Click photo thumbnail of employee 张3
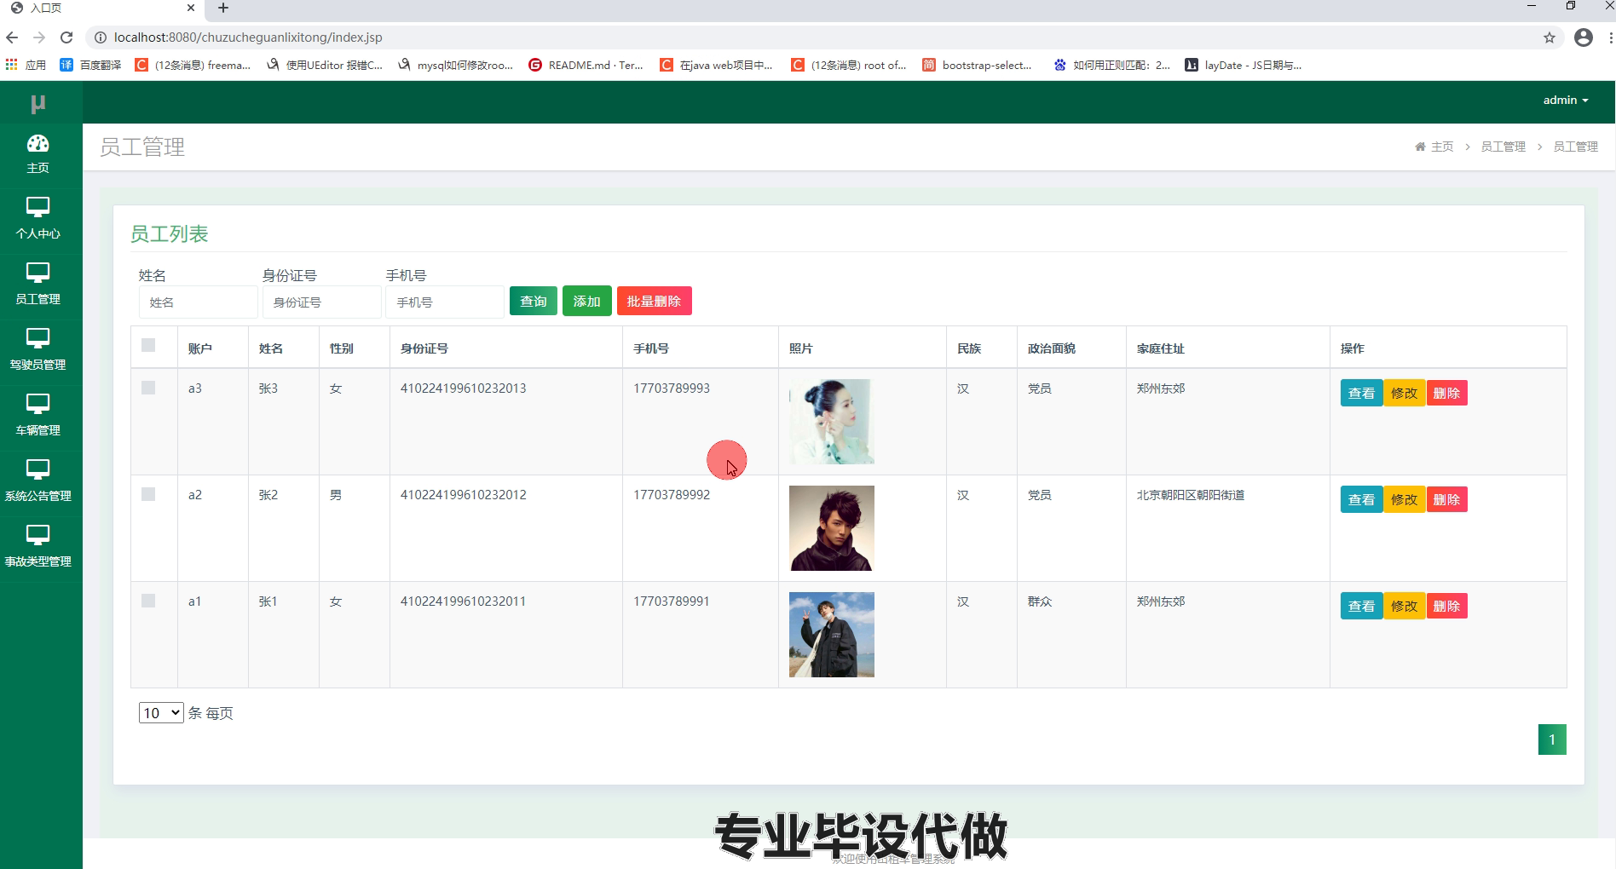 tap(832, 422)
